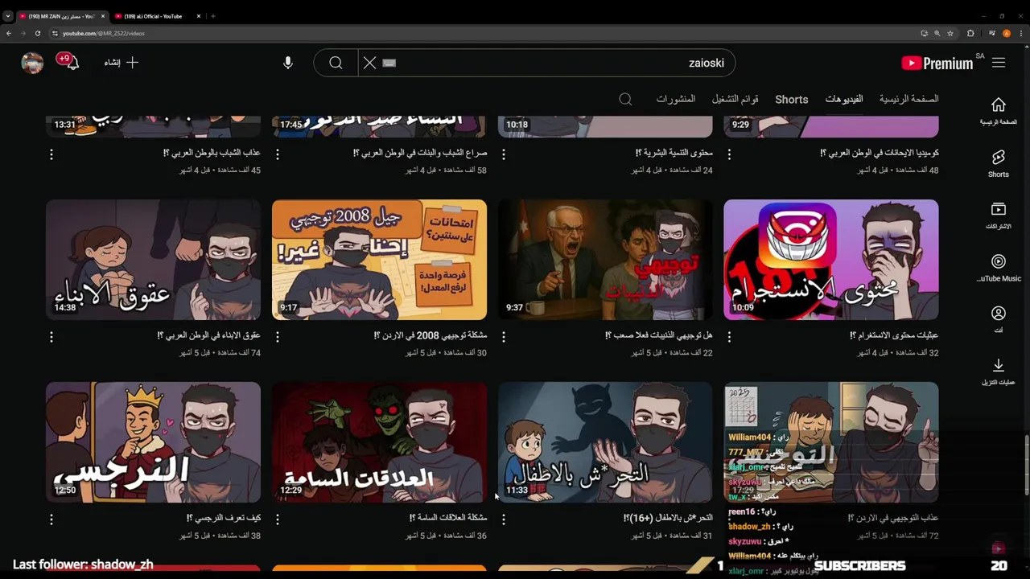Go back in browser history
This screenshot has width=1030, height=579.
(9, 33)
